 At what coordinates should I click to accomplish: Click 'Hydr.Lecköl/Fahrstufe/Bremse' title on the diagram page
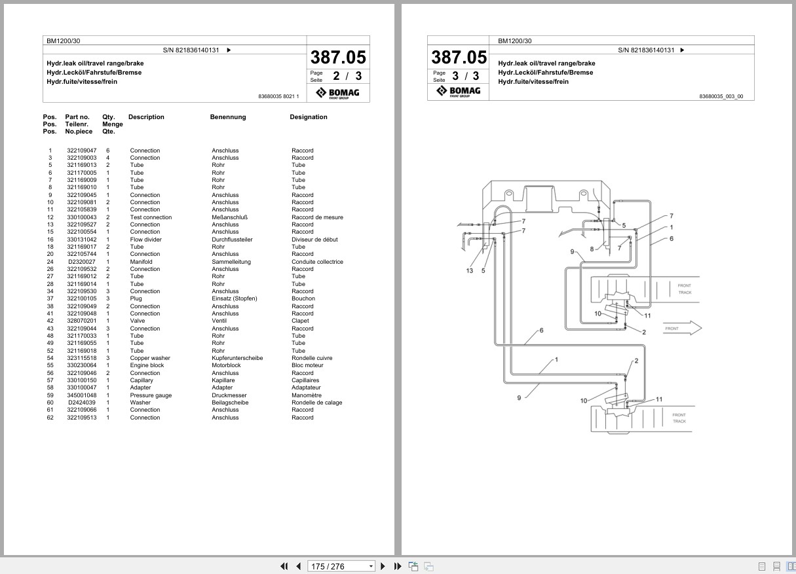[x=545, y=73]
